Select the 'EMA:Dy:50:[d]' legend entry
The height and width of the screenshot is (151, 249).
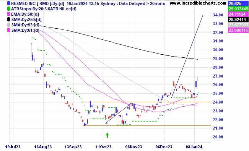25,14
